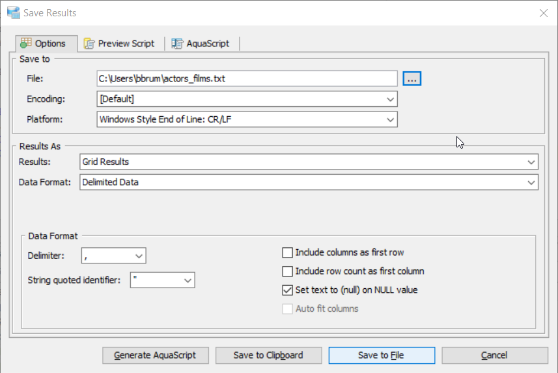This screenshot has height=373, width=558.
Task: Click the AquaScript tab icon
Action: 176,44
